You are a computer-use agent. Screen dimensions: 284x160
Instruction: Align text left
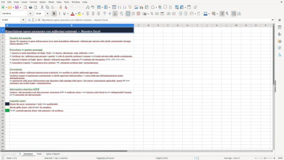click(88, 14)
